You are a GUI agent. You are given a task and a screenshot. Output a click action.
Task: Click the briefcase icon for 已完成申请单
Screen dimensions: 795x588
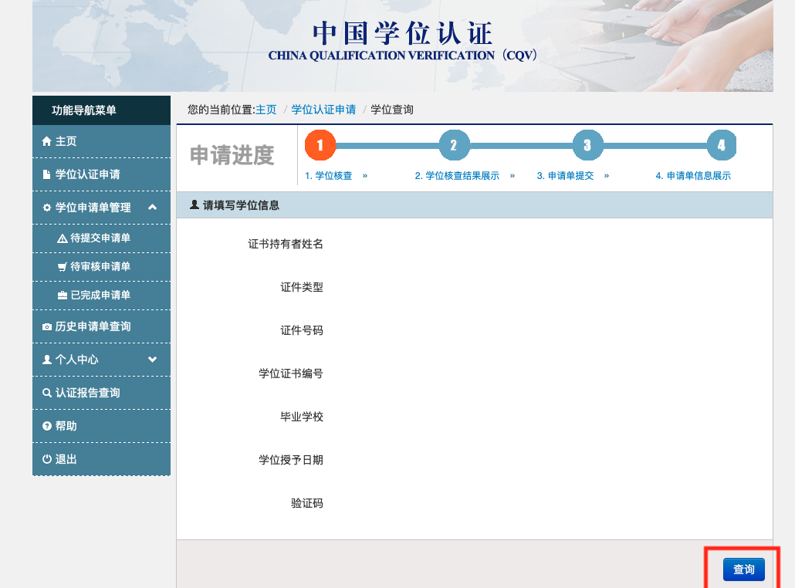click(63, 296)
